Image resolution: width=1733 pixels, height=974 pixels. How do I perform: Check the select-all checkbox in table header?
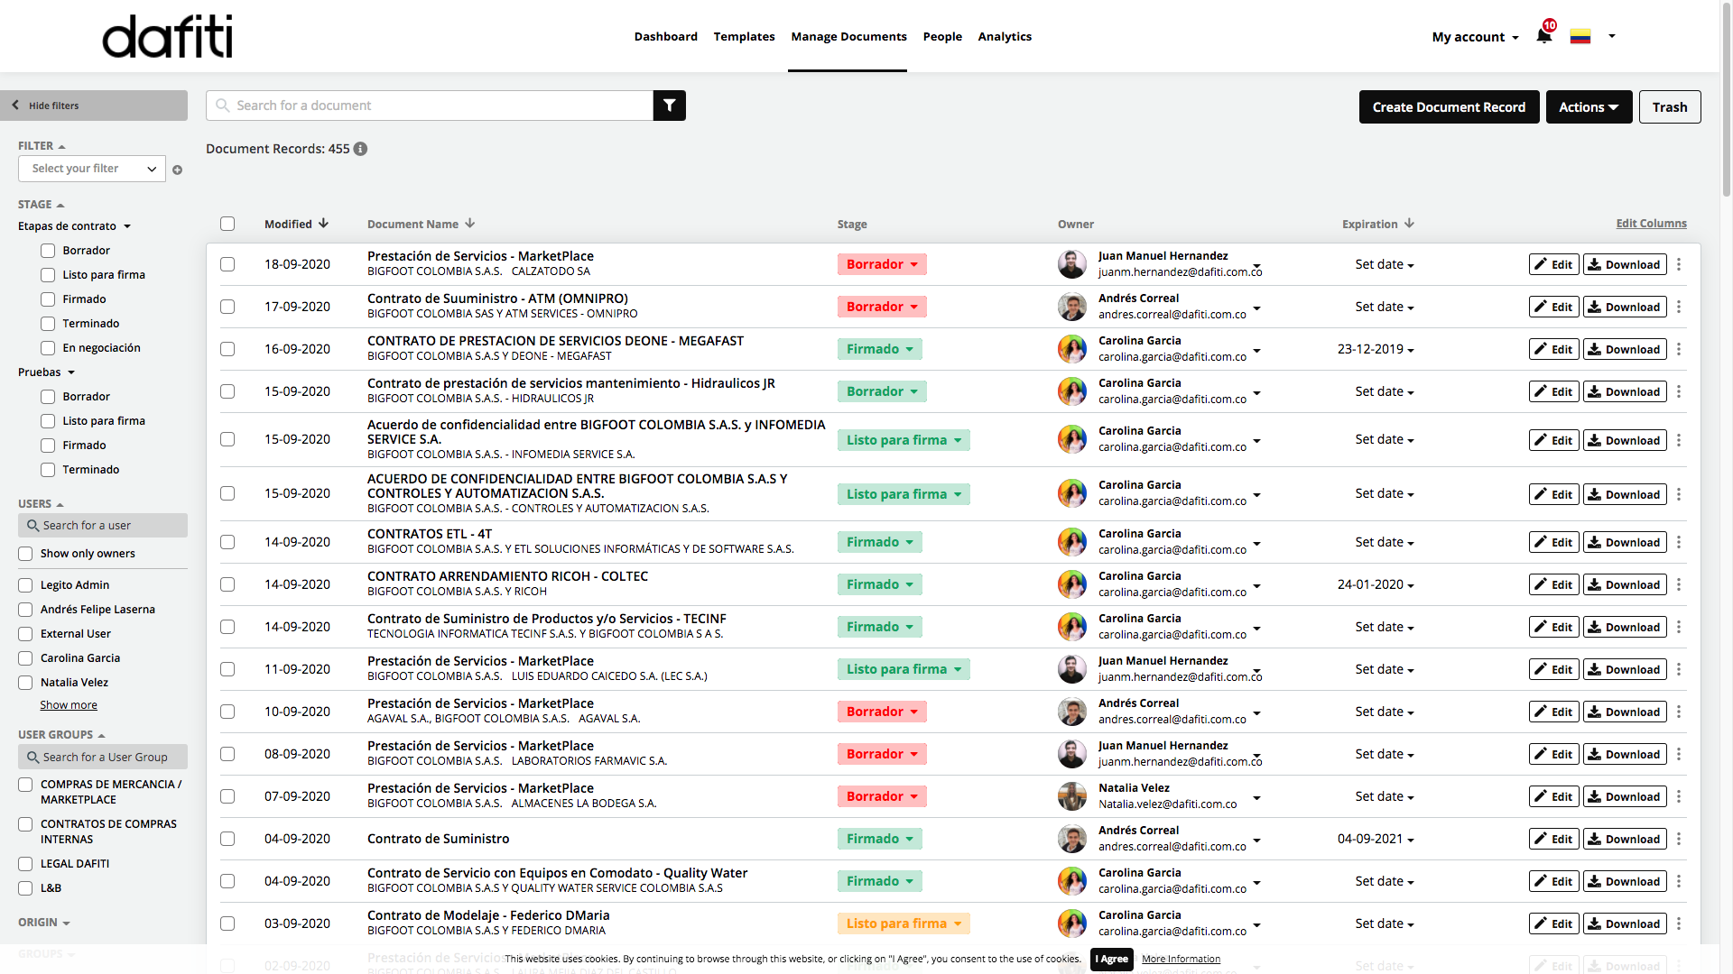tap(227, 224)
